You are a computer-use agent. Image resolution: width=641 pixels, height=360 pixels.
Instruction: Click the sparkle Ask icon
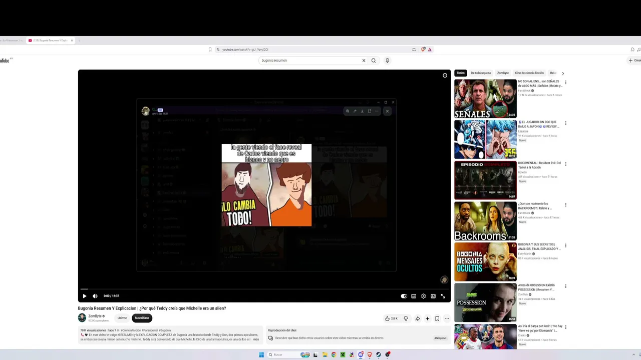pos(427,318)
